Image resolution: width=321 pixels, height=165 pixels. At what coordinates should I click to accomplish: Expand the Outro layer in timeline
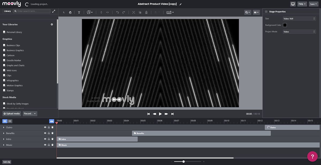point(4,128)
